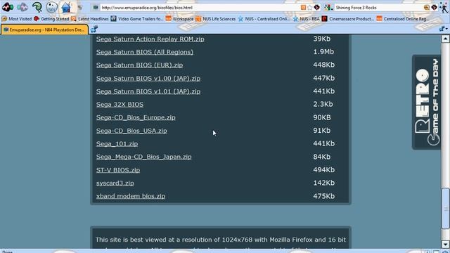450x253 pixels.
Task: Click the dark heart icon in address bar
Action: point(316,8)
